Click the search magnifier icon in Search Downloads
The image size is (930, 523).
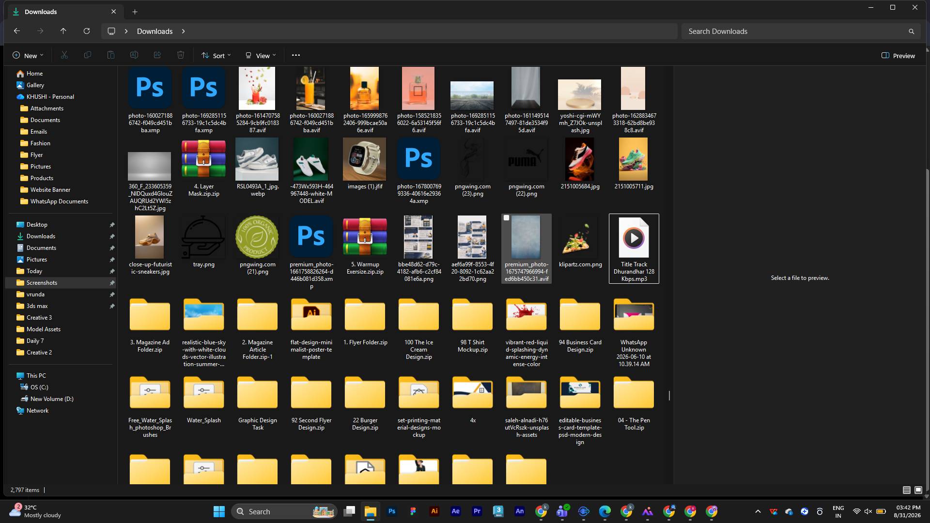click(911, 31)
